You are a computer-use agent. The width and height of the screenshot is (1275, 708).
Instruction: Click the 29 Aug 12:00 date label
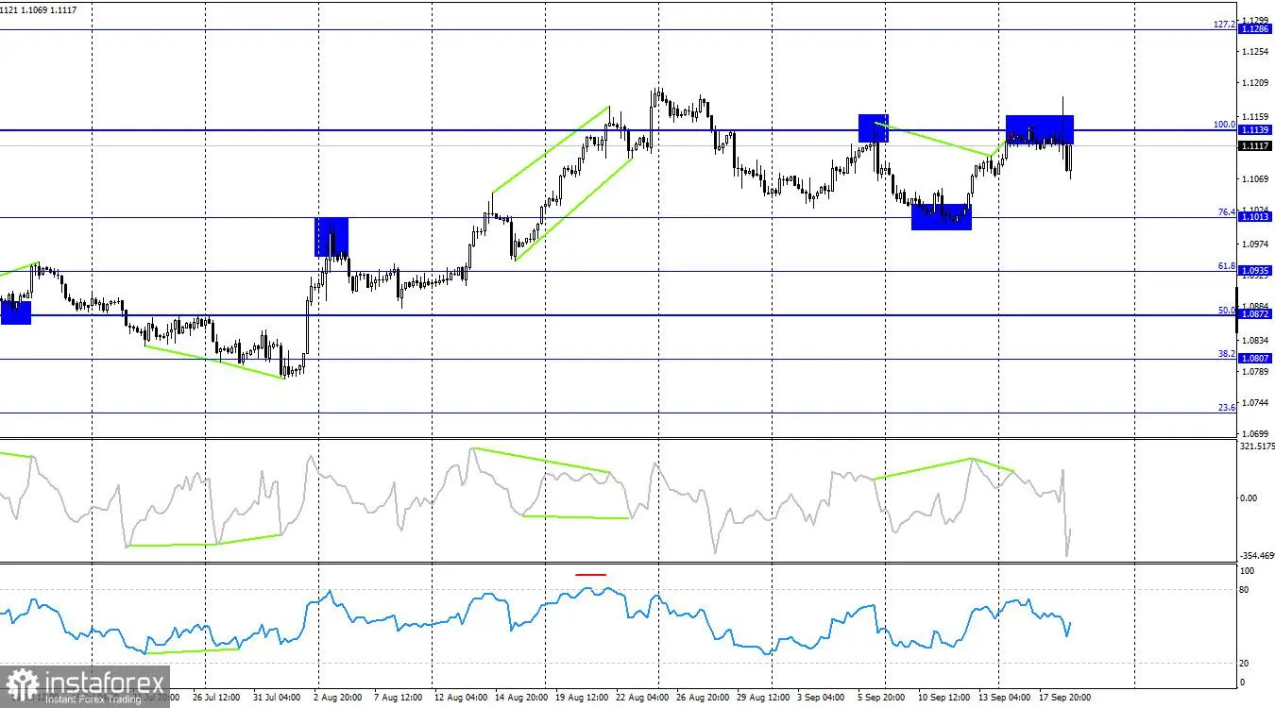(x=762, y=698)
